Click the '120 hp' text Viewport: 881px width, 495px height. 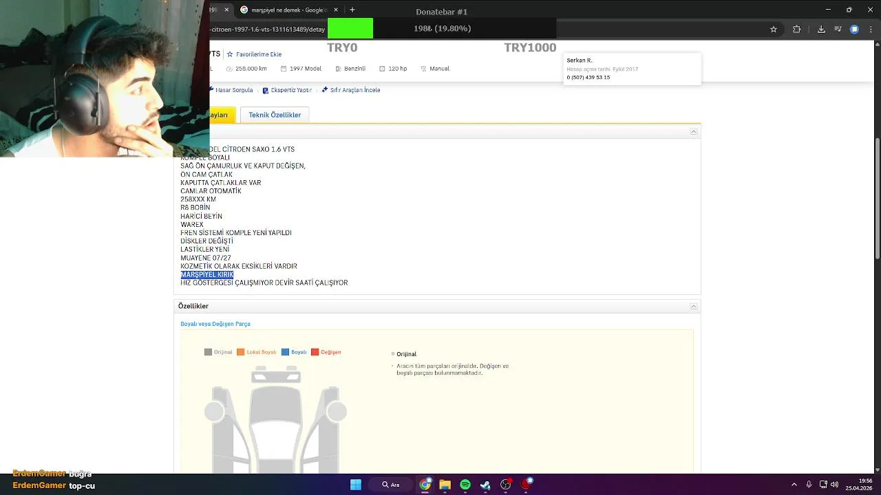tap(398, 69)
